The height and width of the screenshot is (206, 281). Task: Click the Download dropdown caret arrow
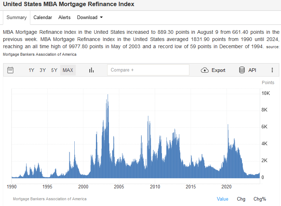tap(101, 17)
